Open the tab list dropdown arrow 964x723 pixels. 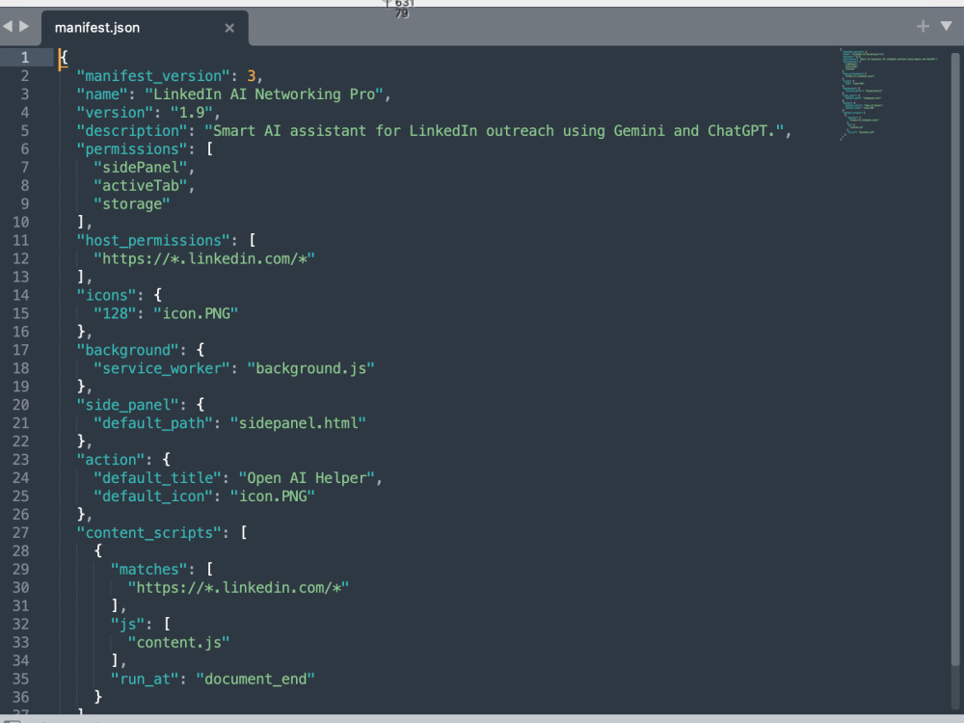[x=947, y=26]
